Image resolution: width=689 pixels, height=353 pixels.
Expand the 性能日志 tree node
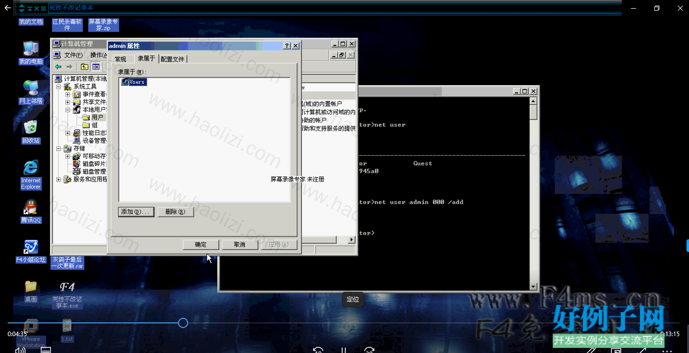(68, 133)
